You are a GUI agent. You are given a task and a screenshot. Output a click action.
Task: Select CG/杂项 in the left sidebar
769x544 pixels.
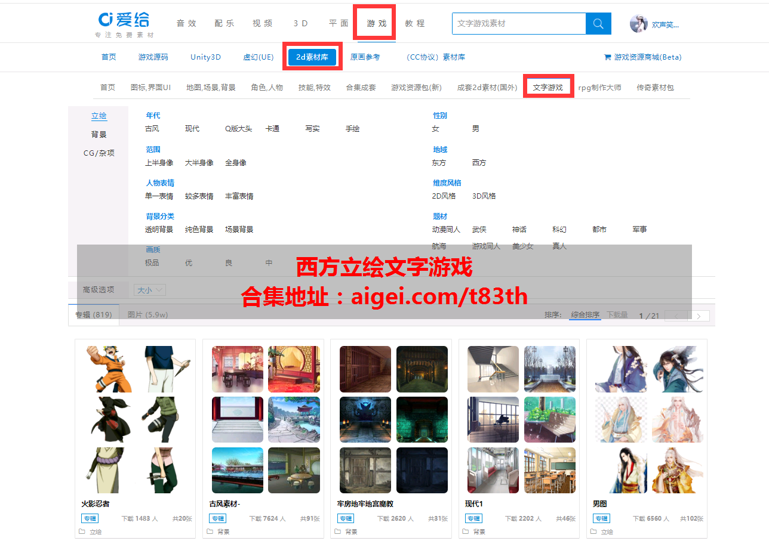click(99, 153)
